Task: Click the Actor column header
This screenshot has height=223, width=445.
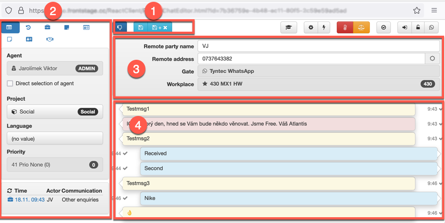Action: pos(54,190)
